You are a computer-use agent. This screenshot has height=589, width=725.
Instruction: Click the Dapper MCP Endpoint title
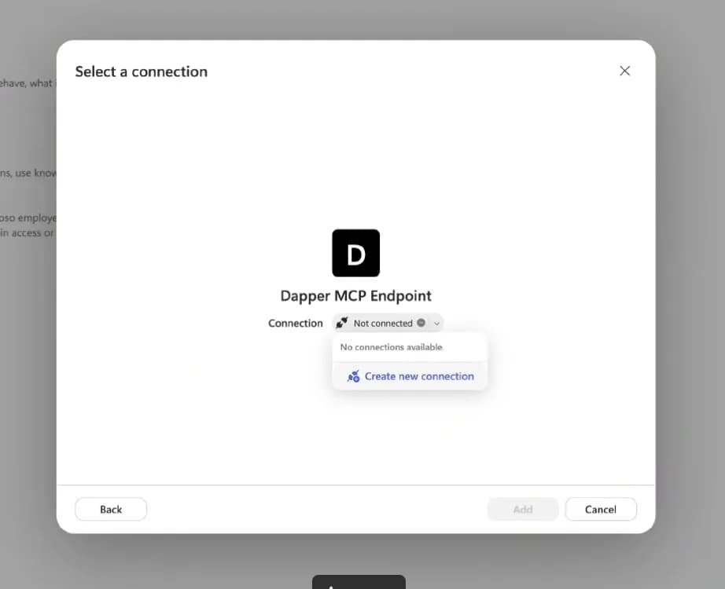coord(356,295)
